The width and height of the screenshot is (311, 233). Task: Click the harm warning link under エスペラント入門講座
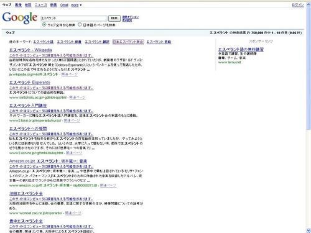tap(51, 111)
